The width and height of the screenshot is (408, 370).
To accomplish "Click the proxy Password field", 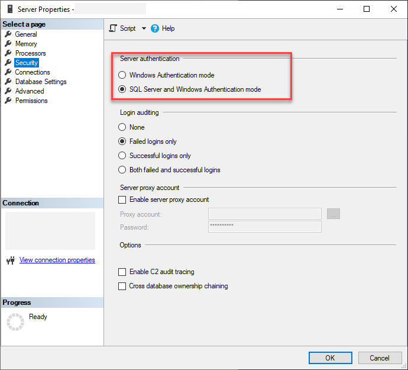I will pos(265,227).
